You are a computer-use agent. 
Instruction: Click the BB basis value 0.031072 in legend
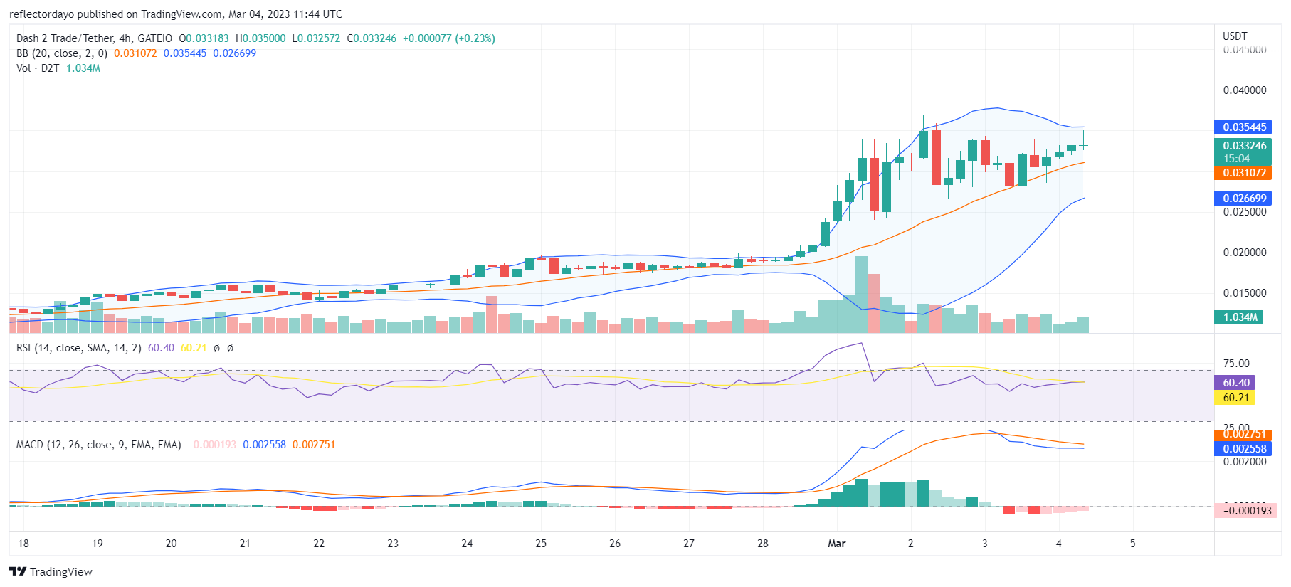[135, 53]
